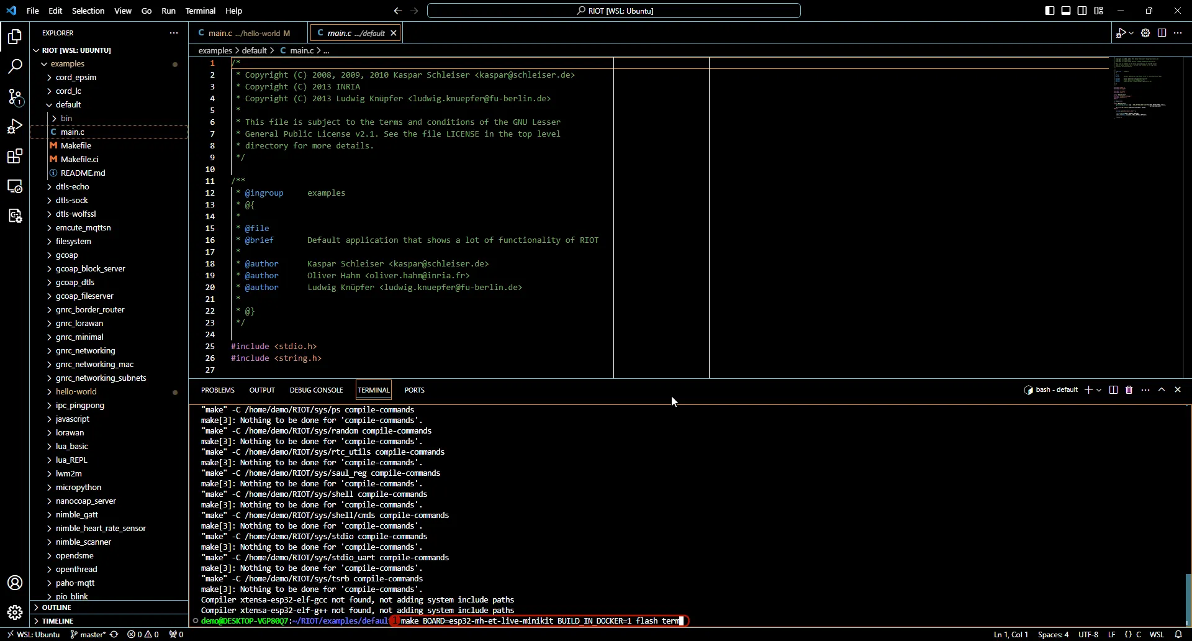Screen dimensions: 1192x641
Task: Click the notifications bell in status bar
Action: [1180, 635]
